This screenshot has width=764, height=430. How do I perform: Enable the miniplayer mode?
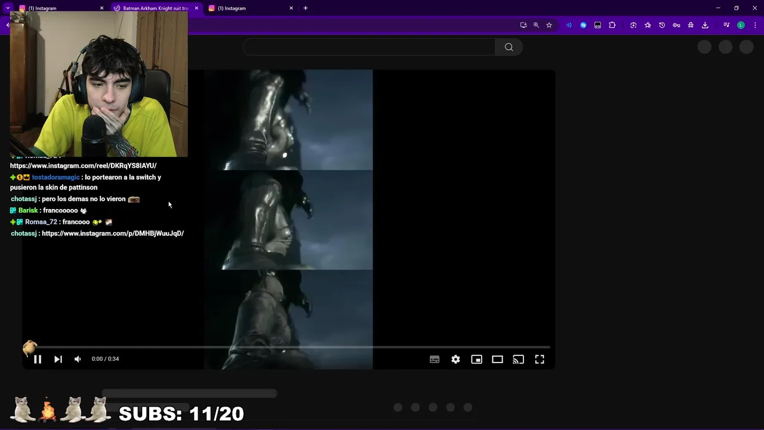tap(476, 359)
